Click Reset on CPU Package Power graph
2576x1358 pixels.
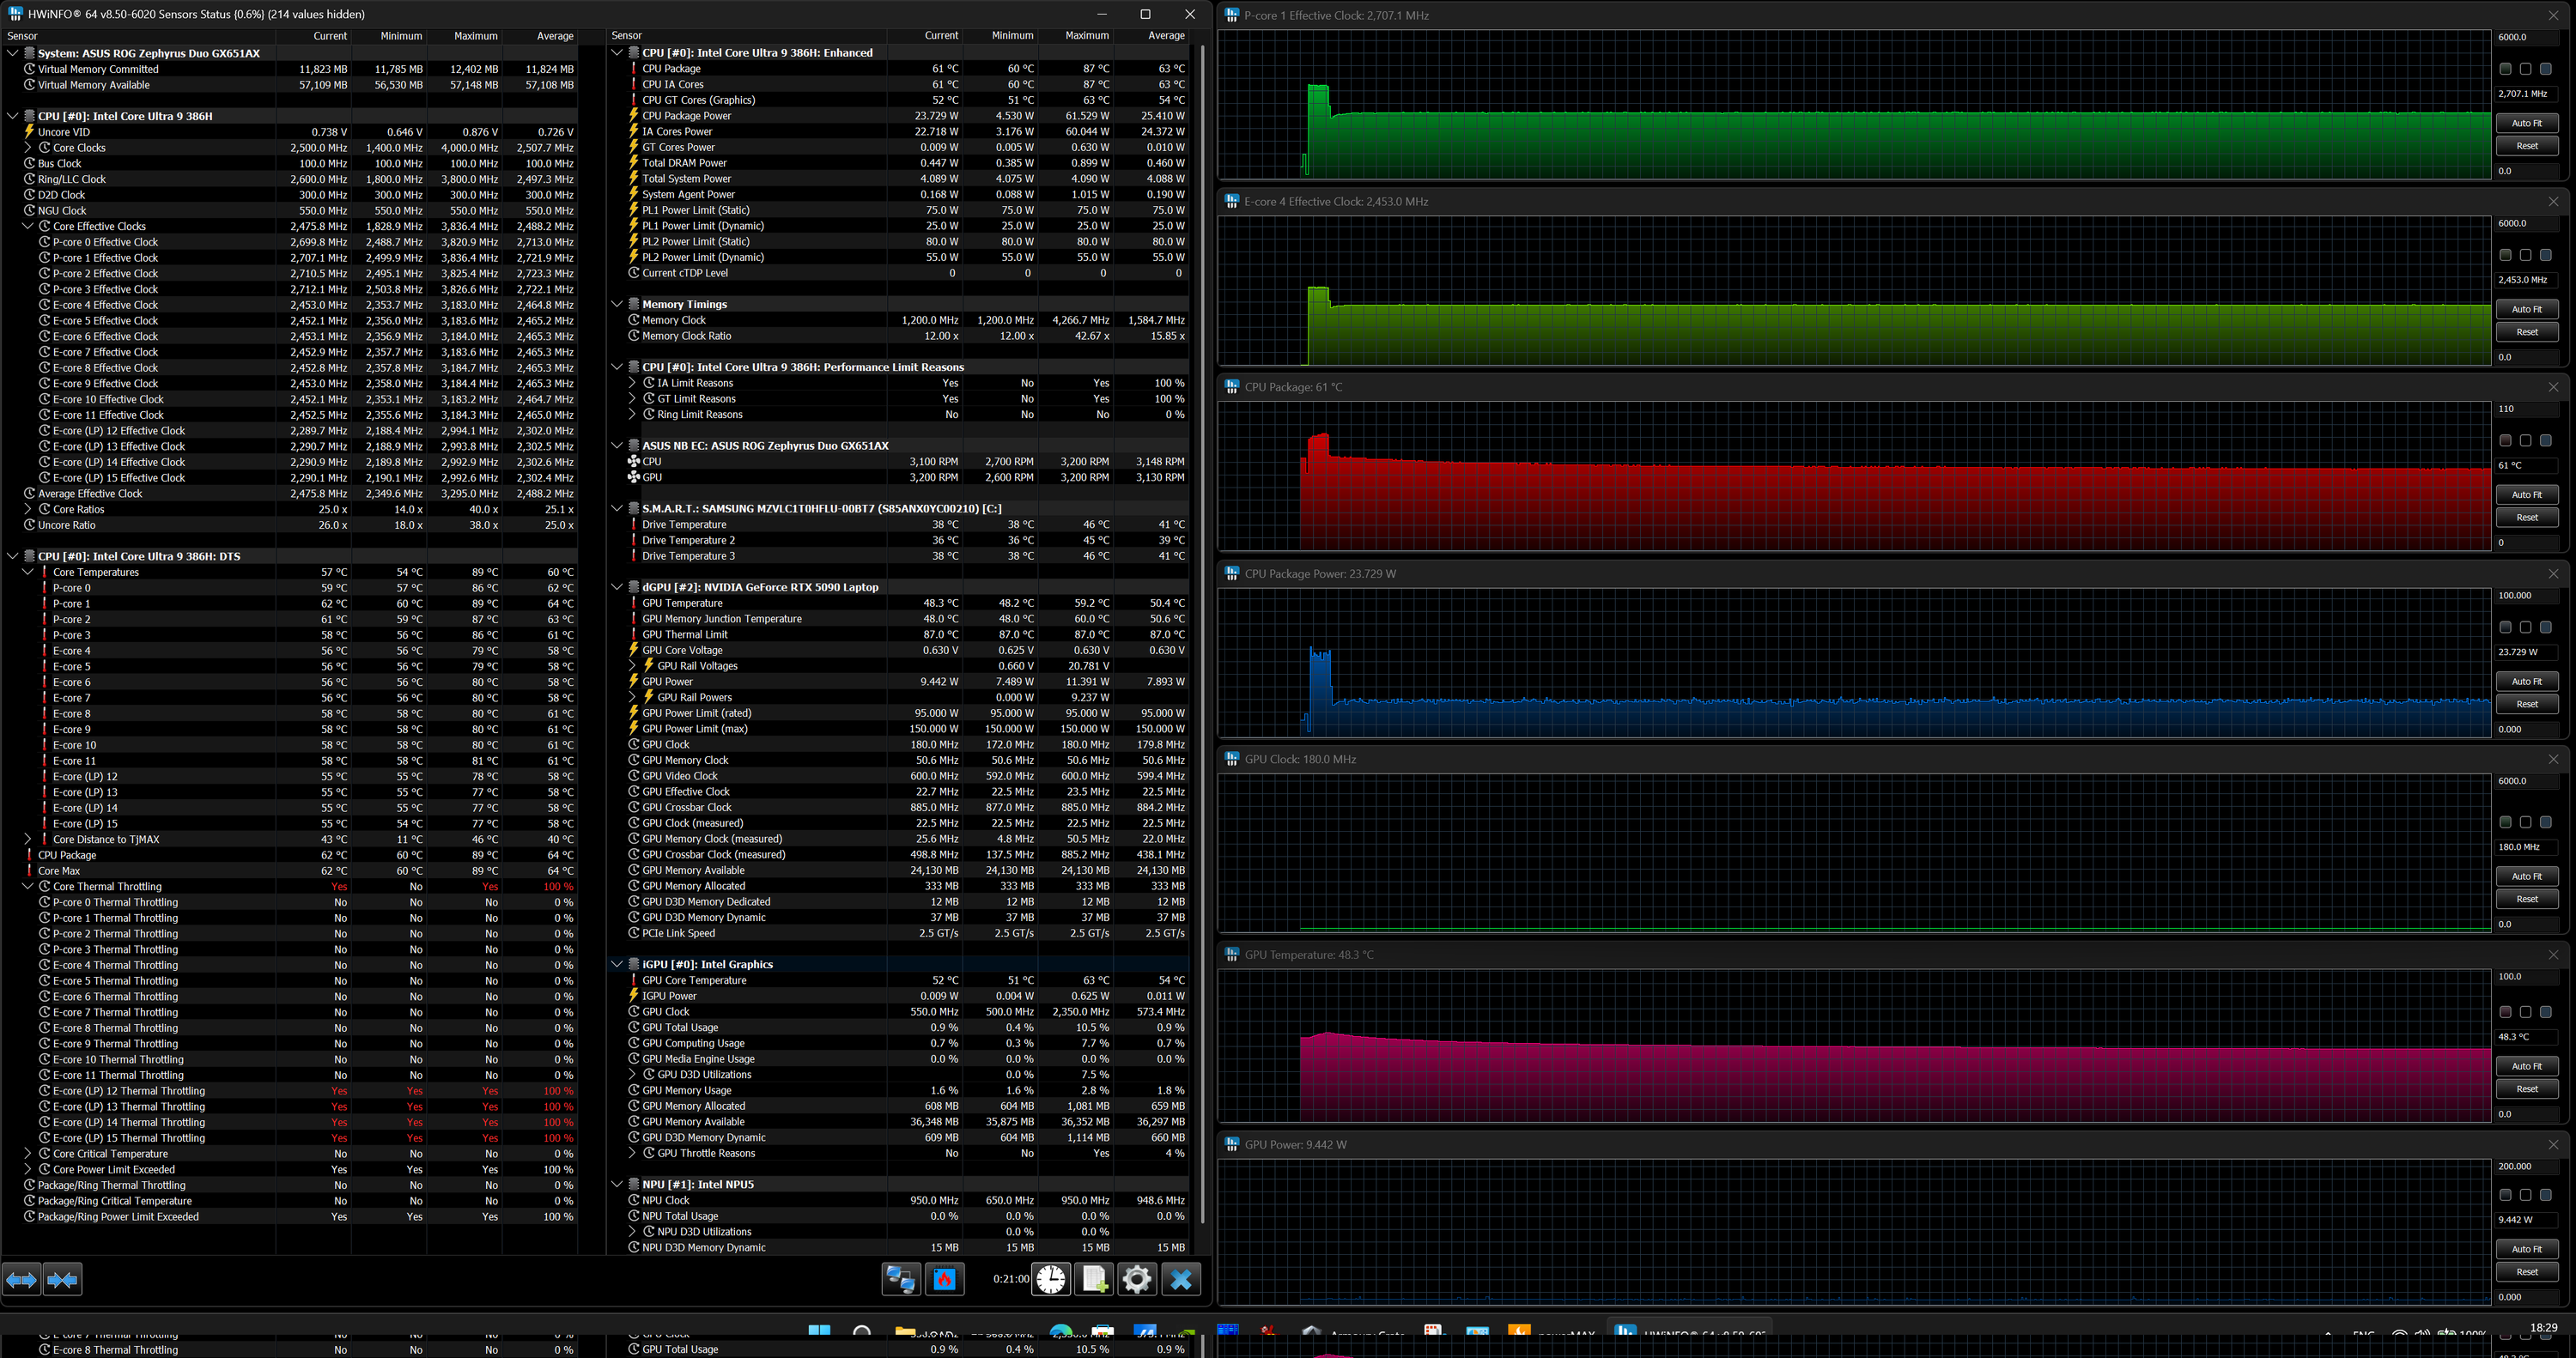pyautogui.click(x=2527, y=704)
